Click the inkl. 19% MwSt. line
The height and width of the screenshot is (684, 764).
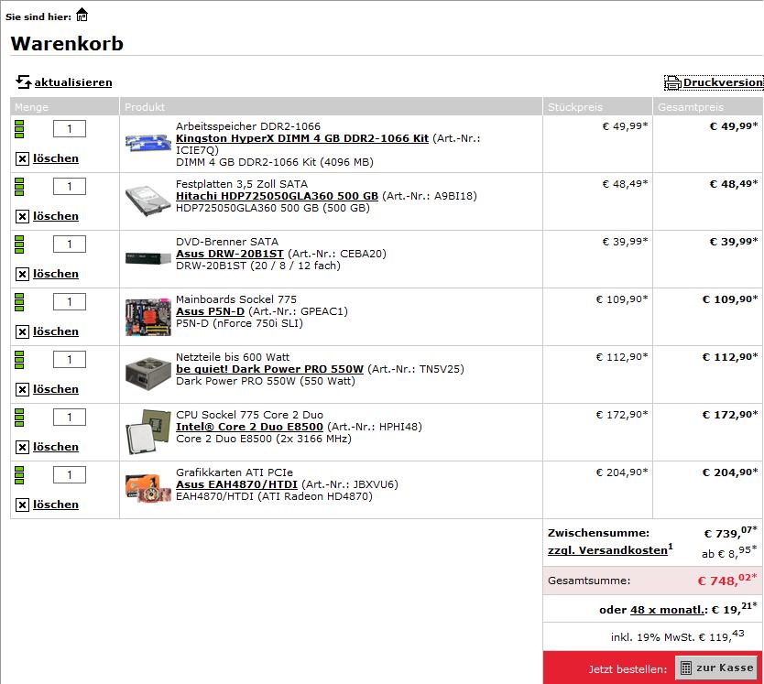coord(677,636)
